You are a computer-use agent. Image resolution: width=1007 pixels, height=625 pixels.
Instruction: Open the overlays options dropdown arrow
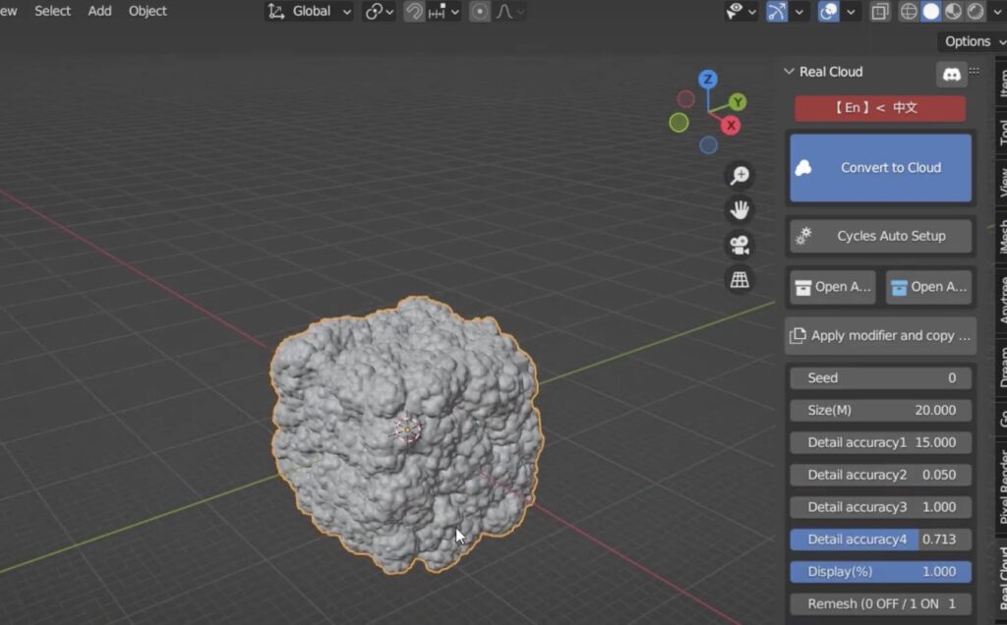(x=851, y=12)
